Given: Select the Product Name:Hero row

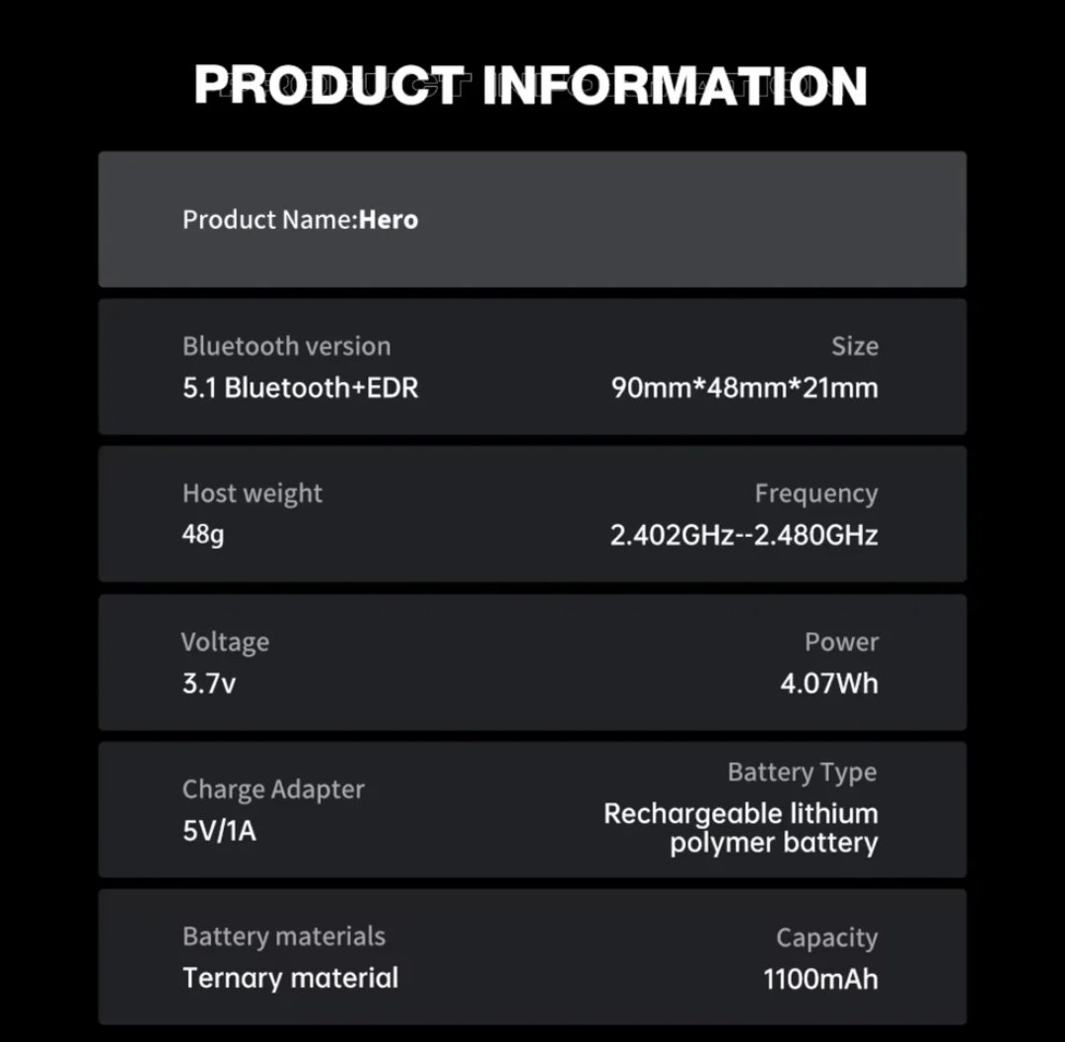Looking at the screenshot, I should click(x=532, y=219).
